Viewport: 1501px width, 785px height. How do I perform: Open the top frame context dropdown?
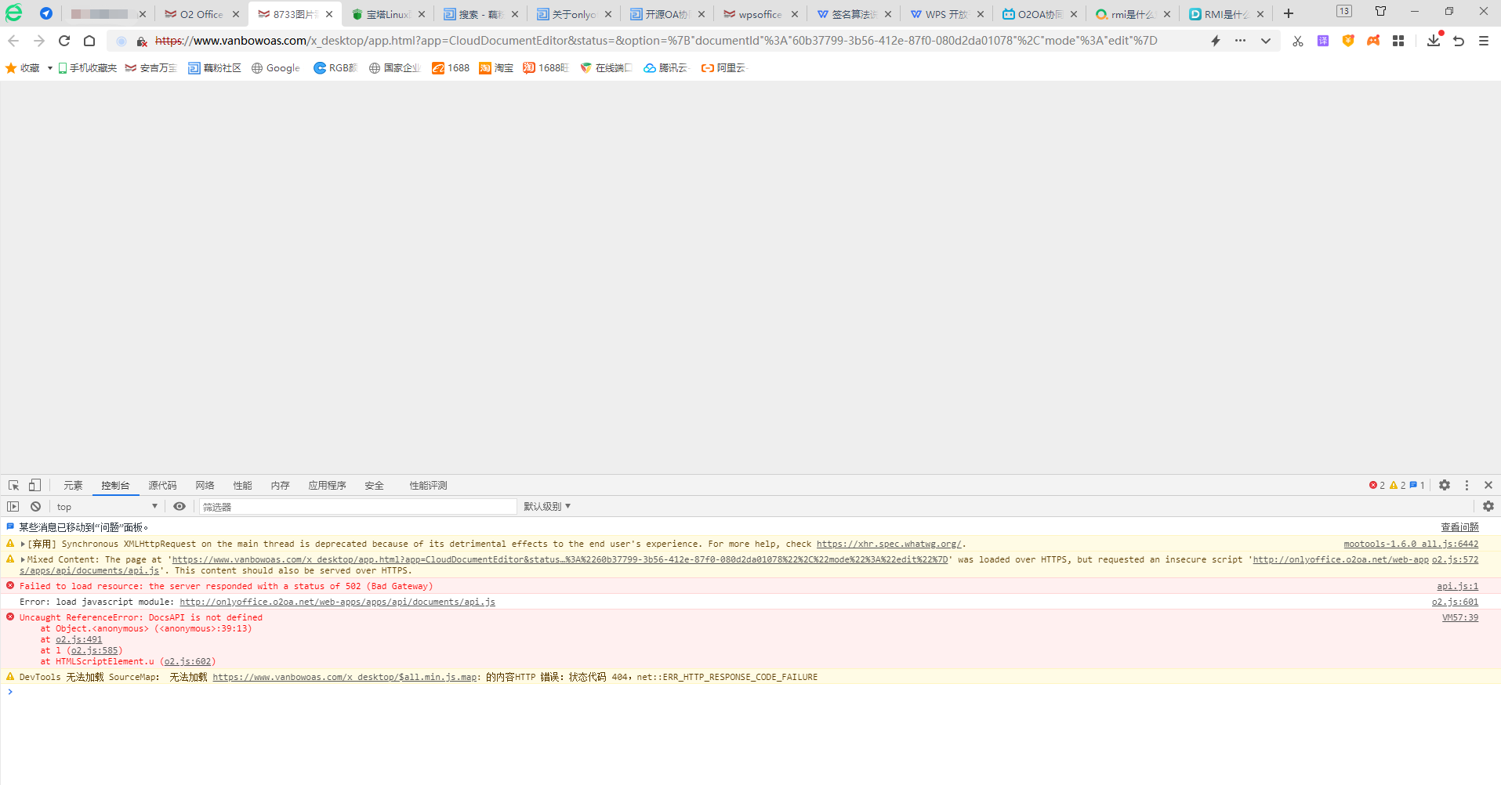[106, 506]
